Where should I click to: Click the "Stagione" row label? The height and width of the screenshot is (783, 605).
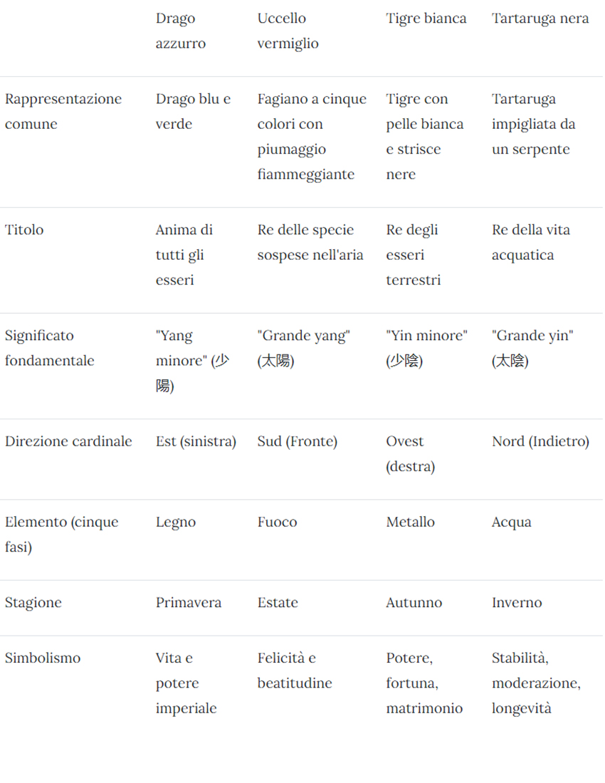pyautogui.click(x=33, y=603)
